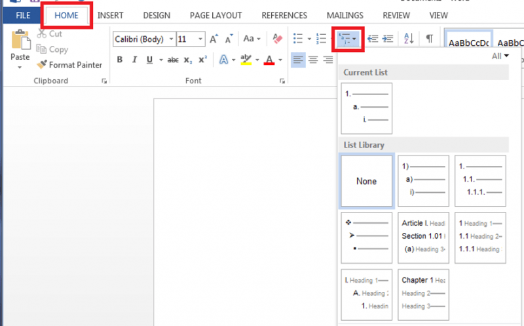Switch to the REVIEW tab

[396, 15]
